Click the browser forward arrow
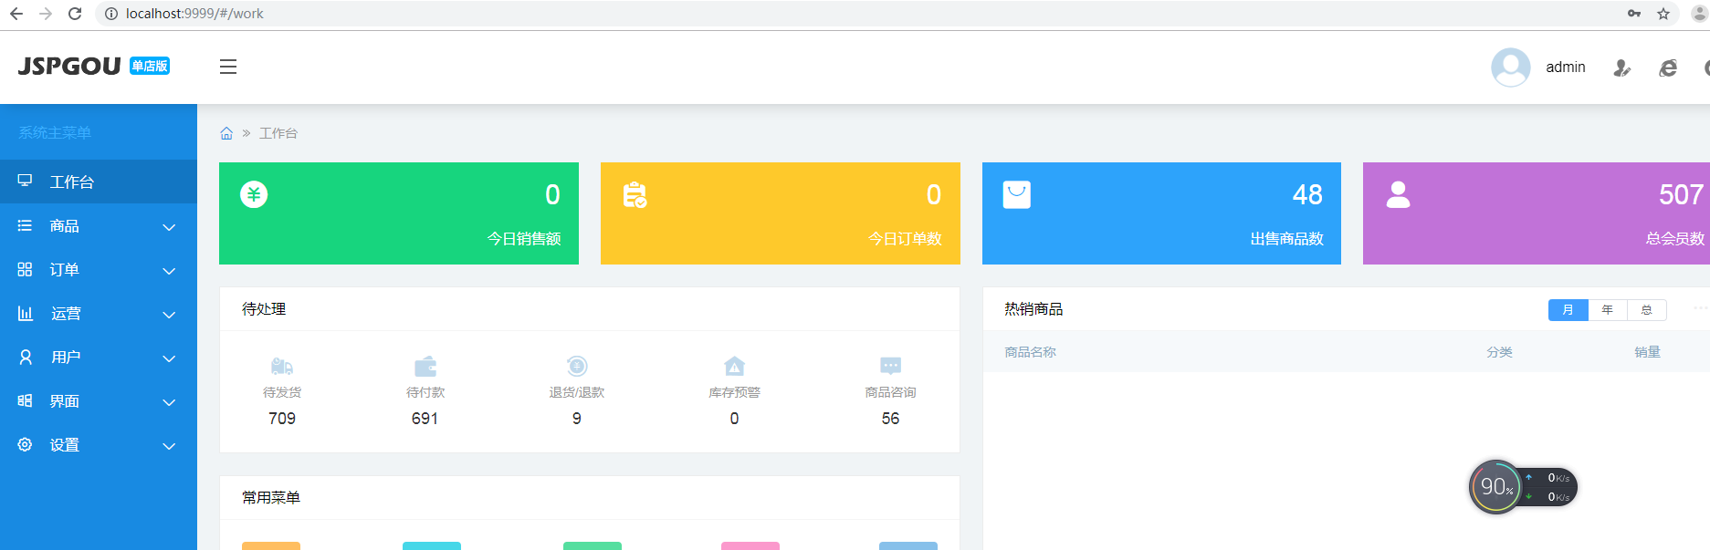This screenshot has height=550, width=1710. pos(46,14)
